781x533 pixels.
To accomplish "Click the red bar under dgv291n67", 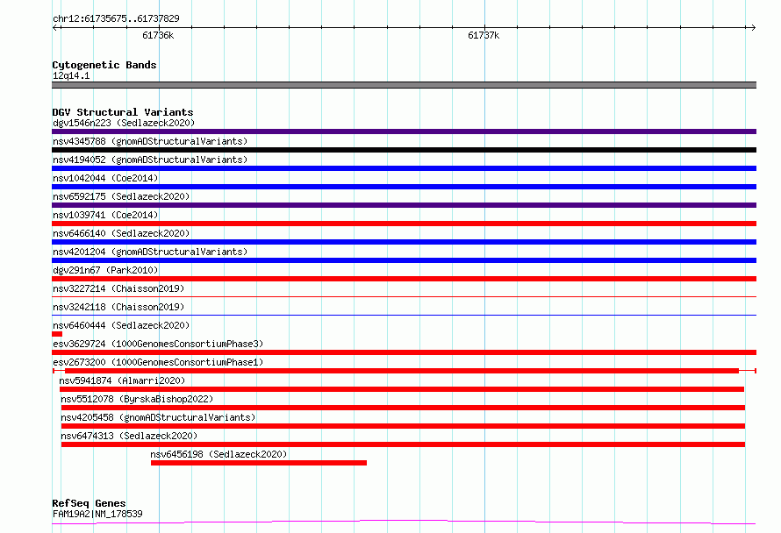I will 404,279.
